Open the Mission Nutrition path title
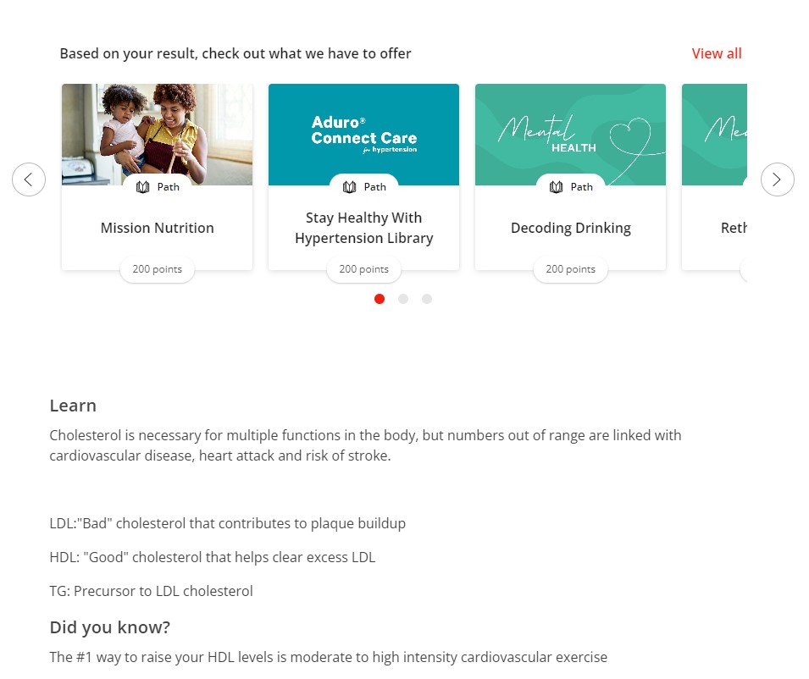809x679 pixels. [158, 228]
